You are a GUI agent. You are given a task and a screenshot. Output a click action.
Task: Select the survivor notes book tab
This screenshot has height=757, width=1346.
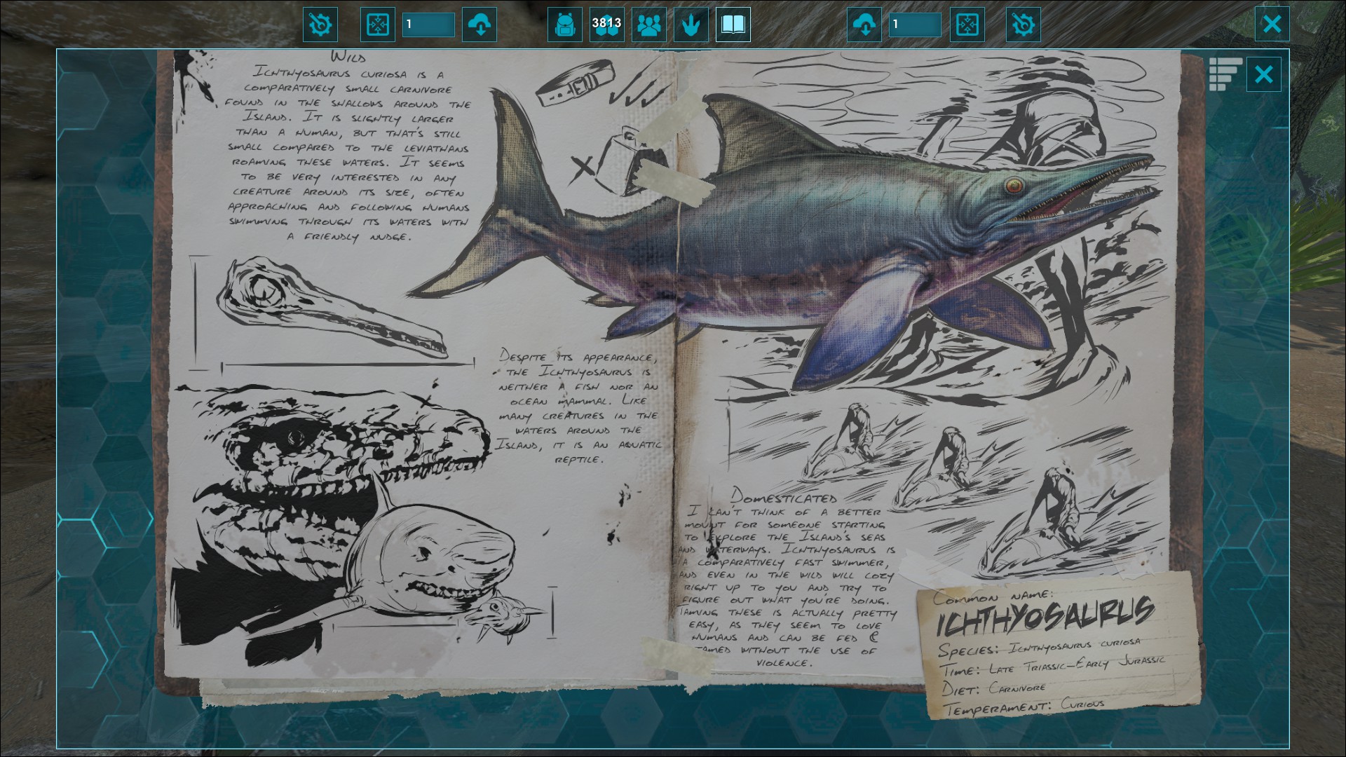pos(733,25)
